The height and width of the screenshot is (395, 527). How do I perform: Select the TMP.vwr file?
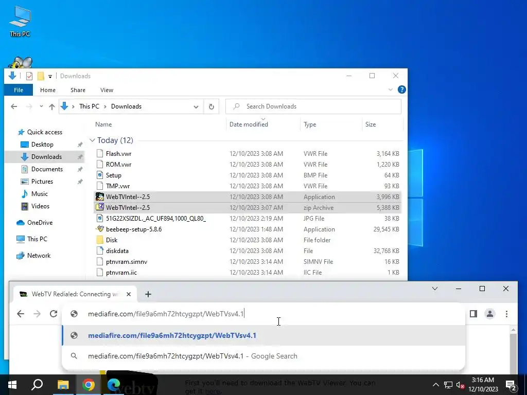point(118,186)
